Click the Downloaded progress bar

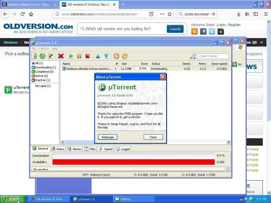click(134, 156)
